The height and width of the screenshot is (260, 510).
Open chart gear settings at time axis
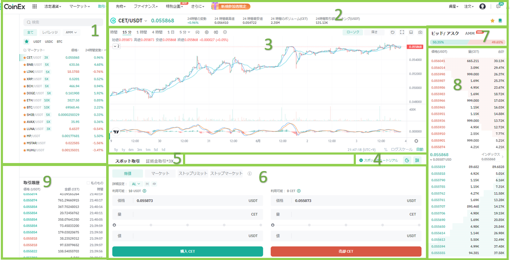point(416,141)
